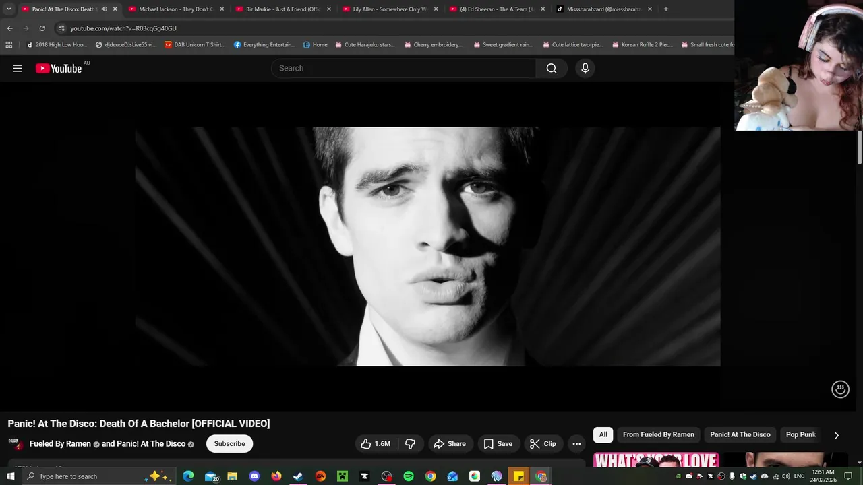
Task: Show more filter chips with right arrow
Action: click(836, 435)
